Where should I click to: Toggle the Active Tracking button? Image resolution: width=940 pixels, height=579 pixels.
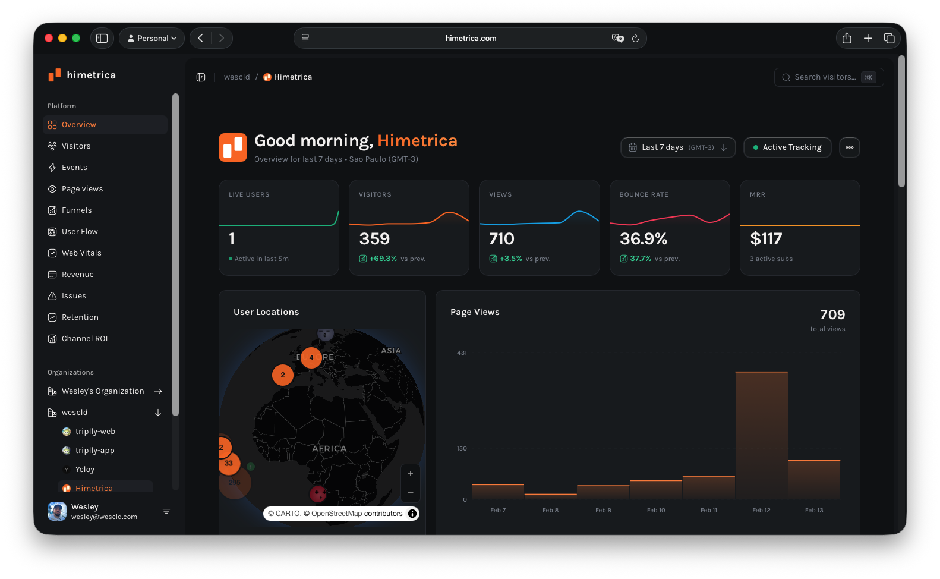(787, 147)
